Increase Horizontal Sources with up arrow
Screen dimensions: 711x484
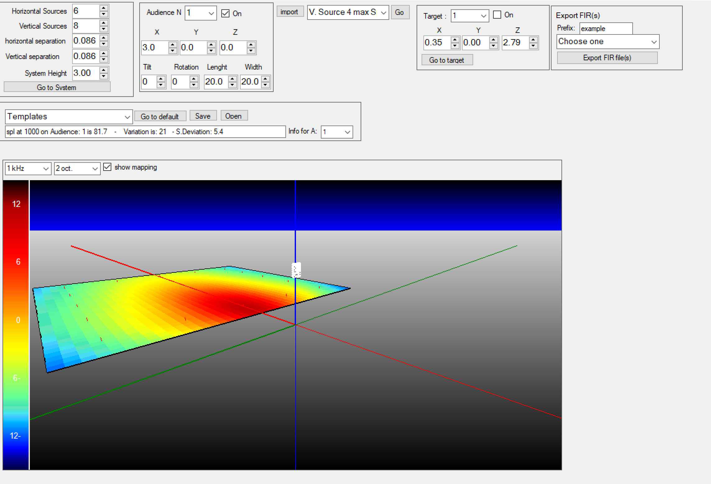[x=104, y=8]
